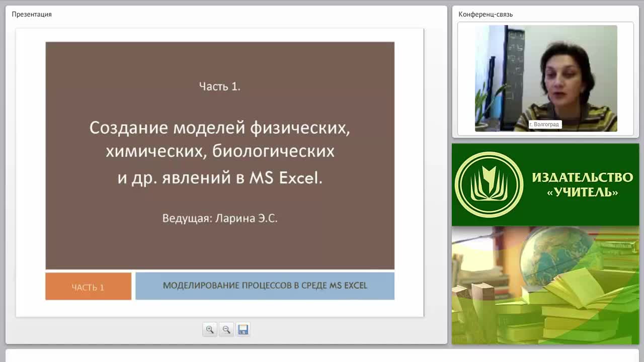Viewport: 644px width, 362px height.
Task: Click the slide line beginning Создание моделей
Action: tap(220, 128)
